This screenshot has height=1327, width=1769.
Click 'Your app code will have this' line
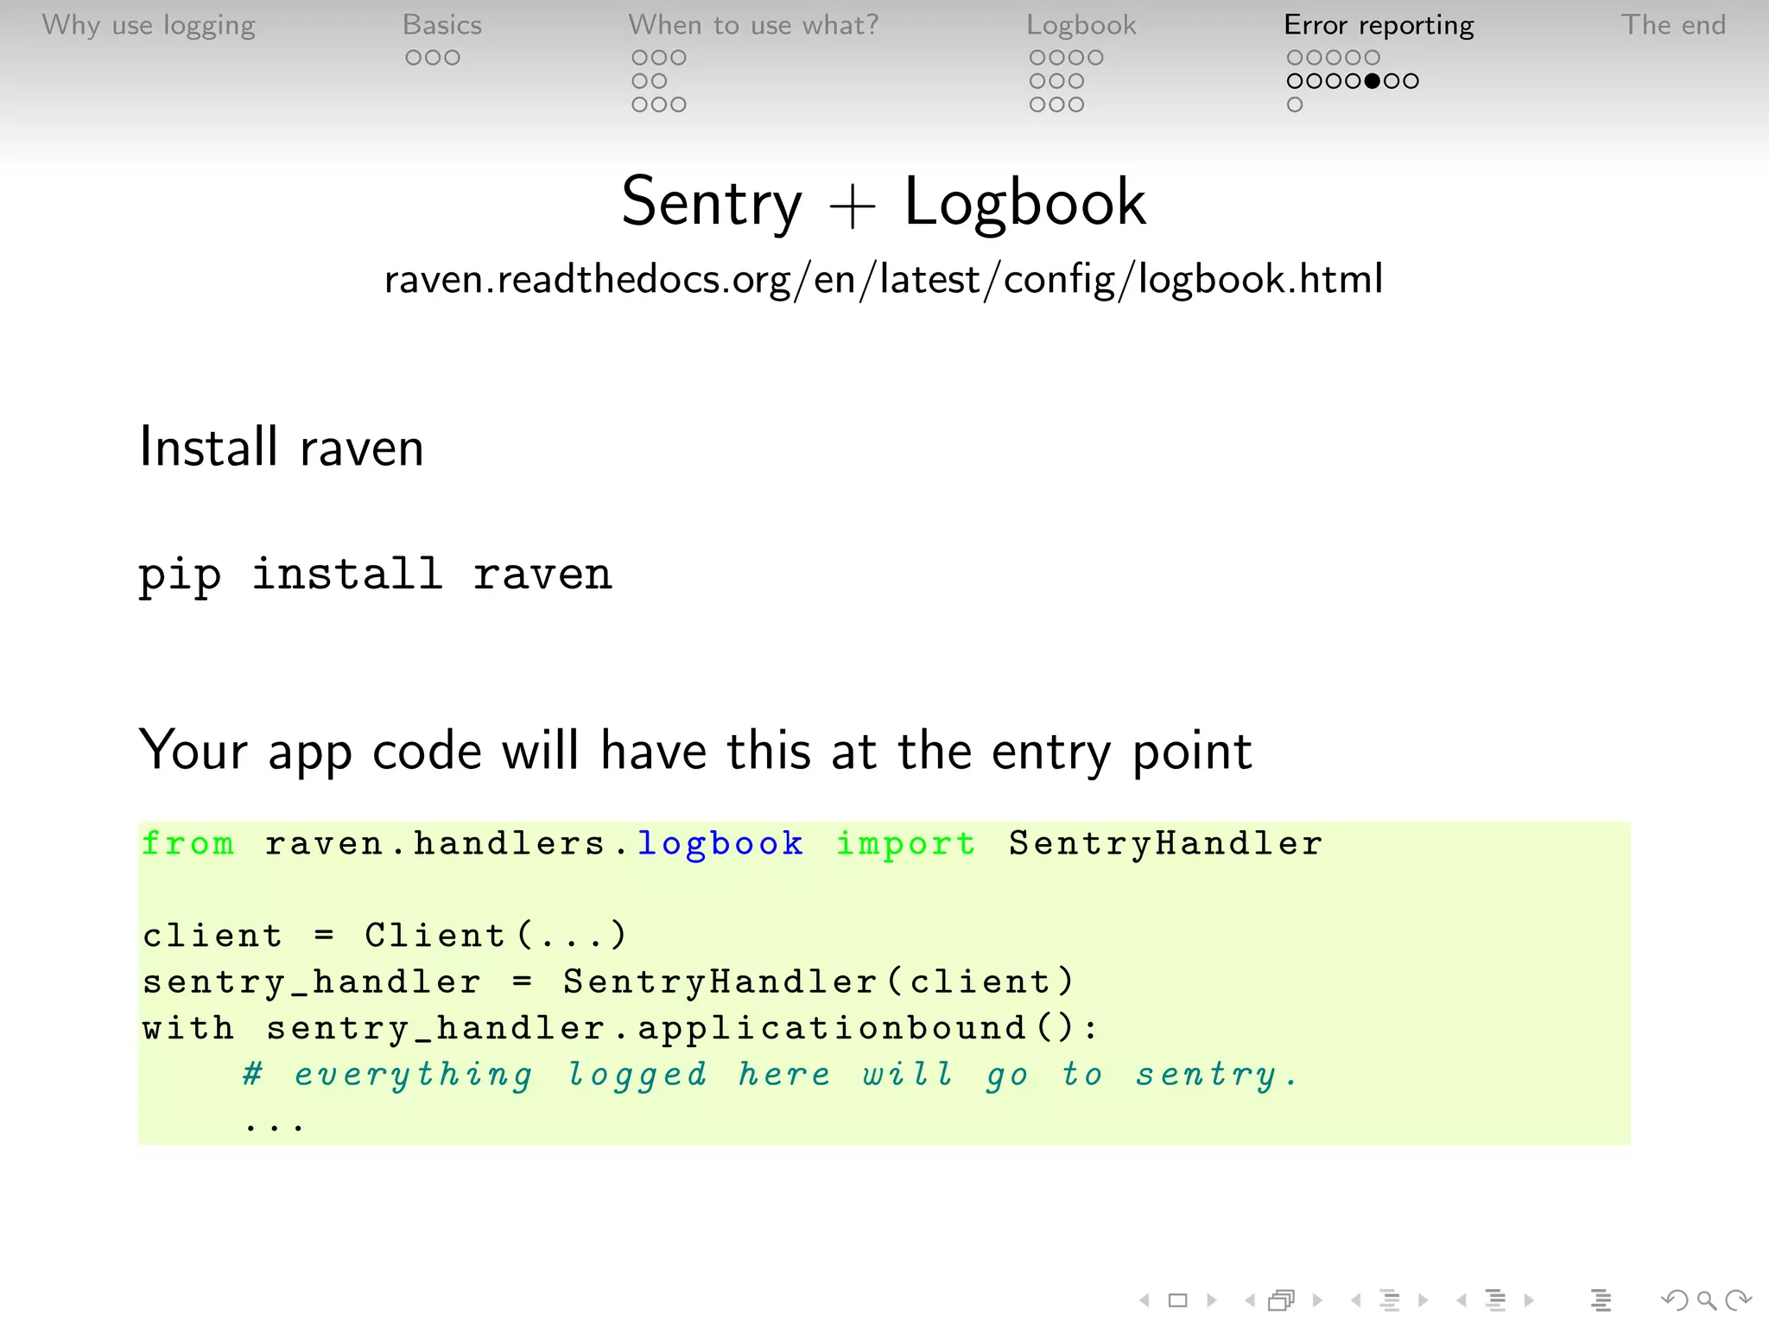(695, 752)
